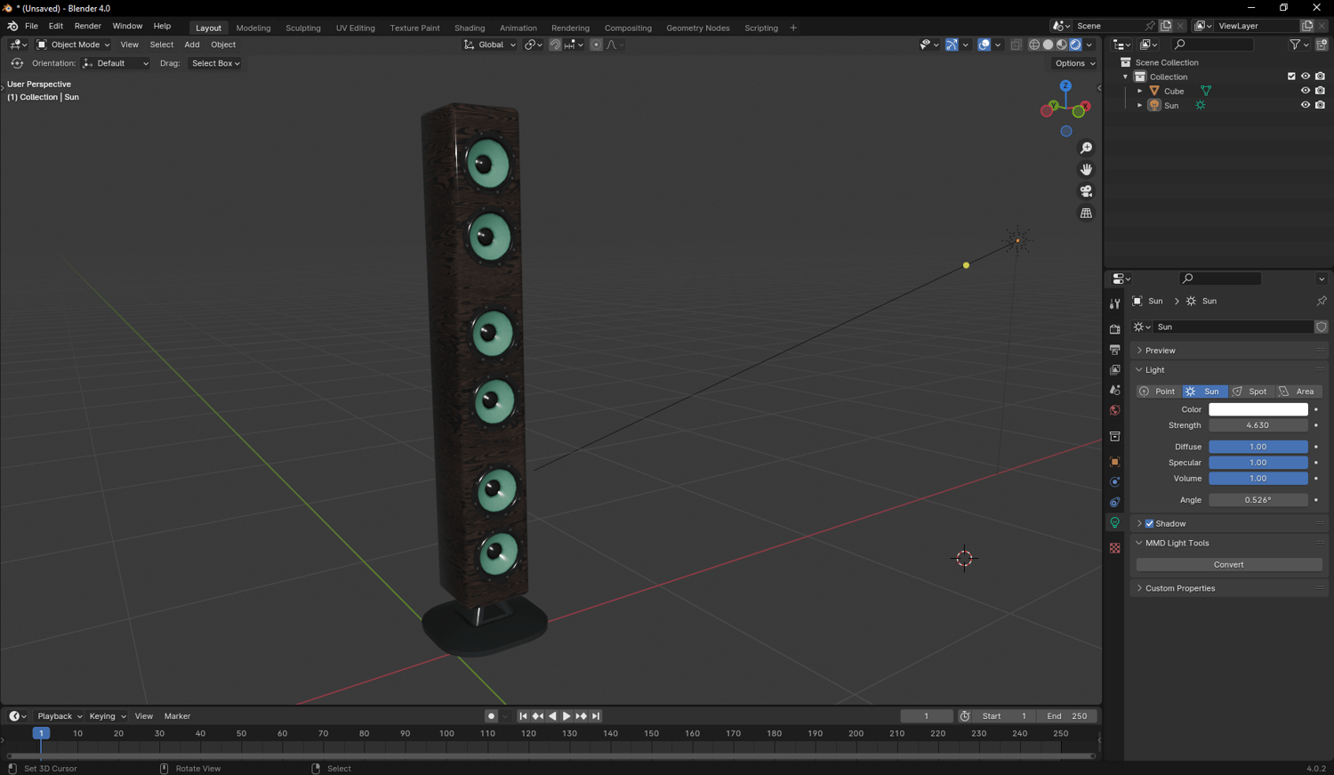Screen dimensions: 1334x775
Task: Hide the Sun in viewport
Action: coord(1306,105)
